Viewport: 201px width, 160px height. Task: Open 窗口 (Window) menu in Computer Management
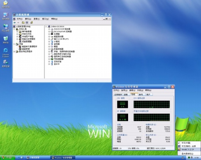click(46, 19)
